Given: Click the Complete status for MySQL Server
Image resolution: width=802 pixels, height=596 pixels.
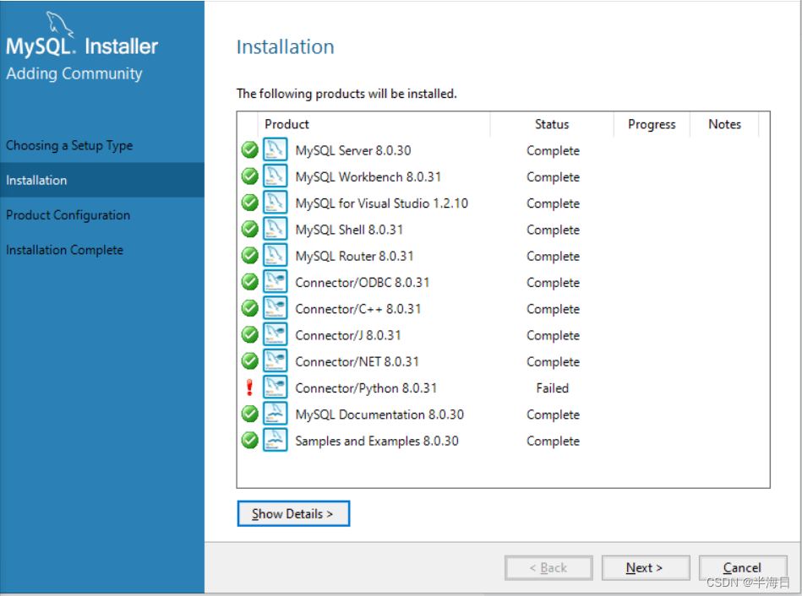Looking at the screenshot, I should pyautogui.click(x=553, y=151).
